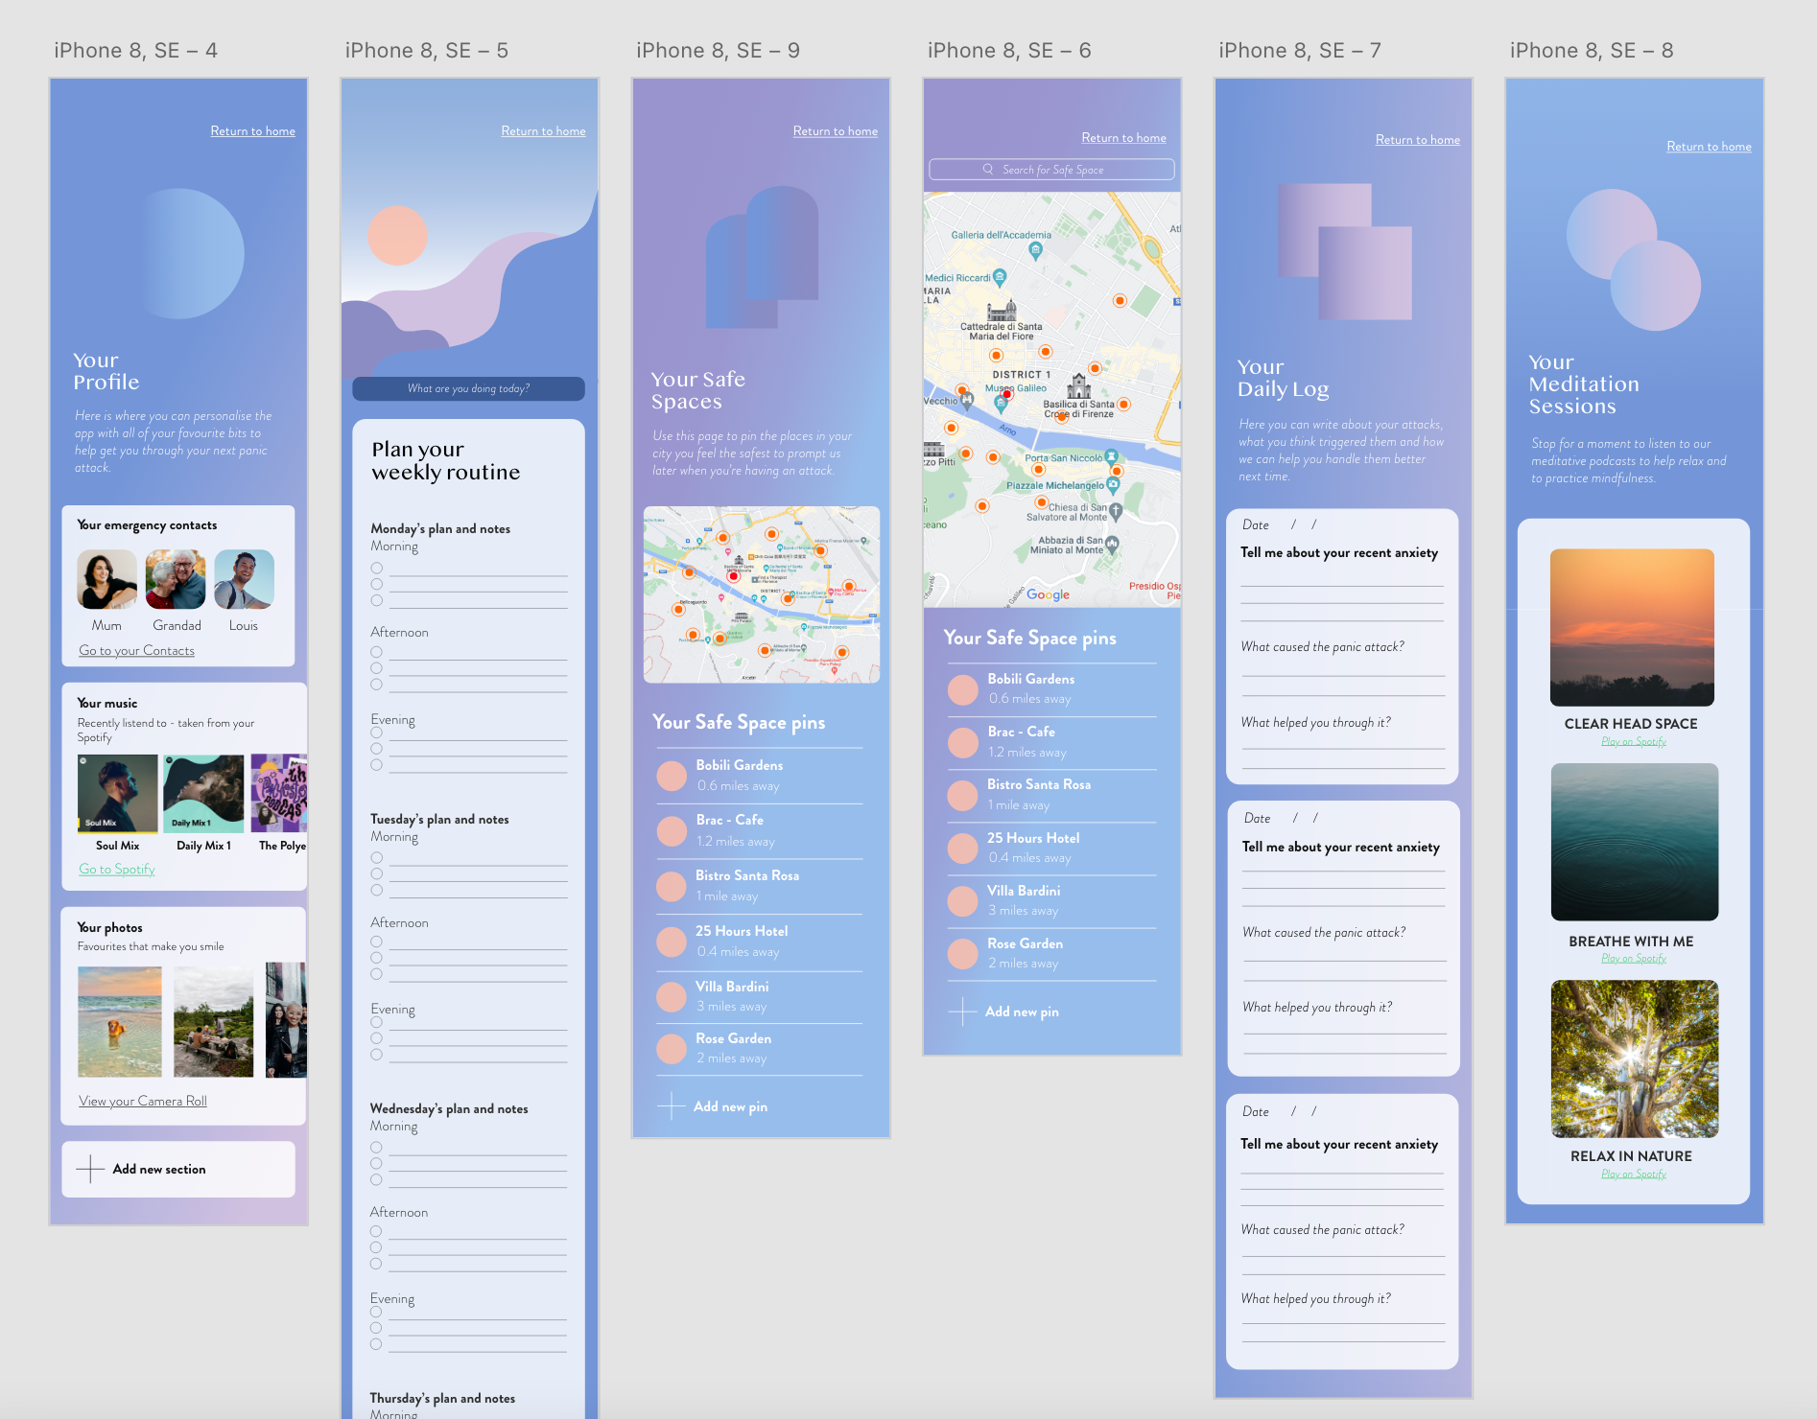Click the plus icon beside Add new section
The height and width of the screenshot is (1419, 1817).
[x=90, y=1169]
